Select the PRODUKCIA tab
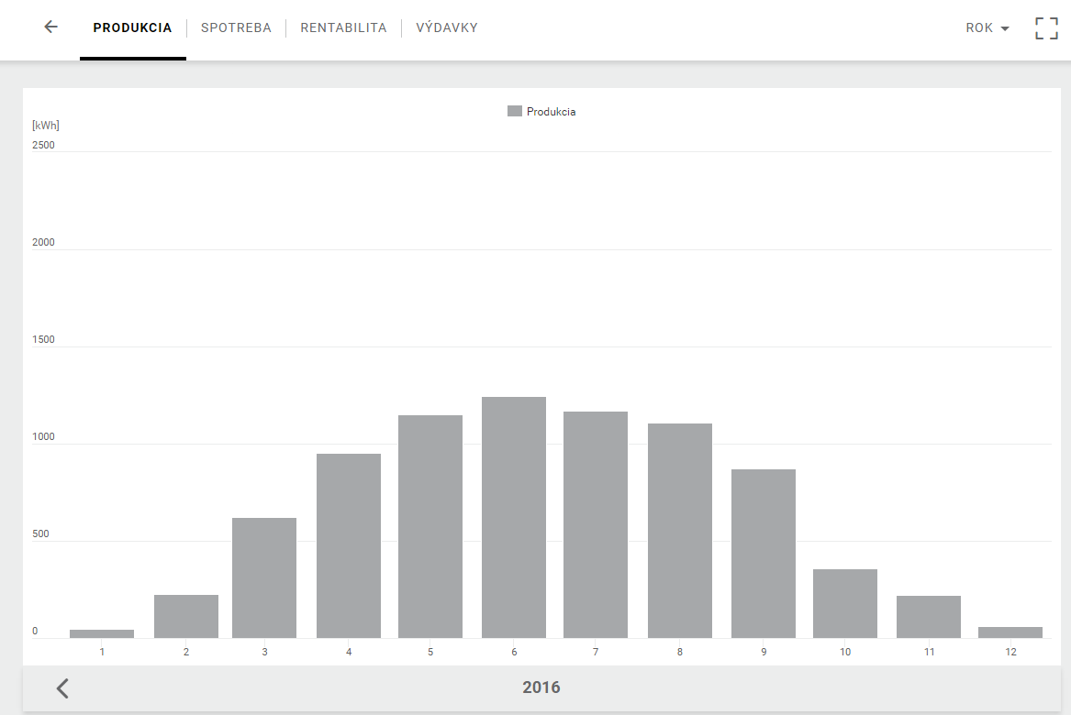The width and height of the screenshot is (1071, 715). point(132,28)
